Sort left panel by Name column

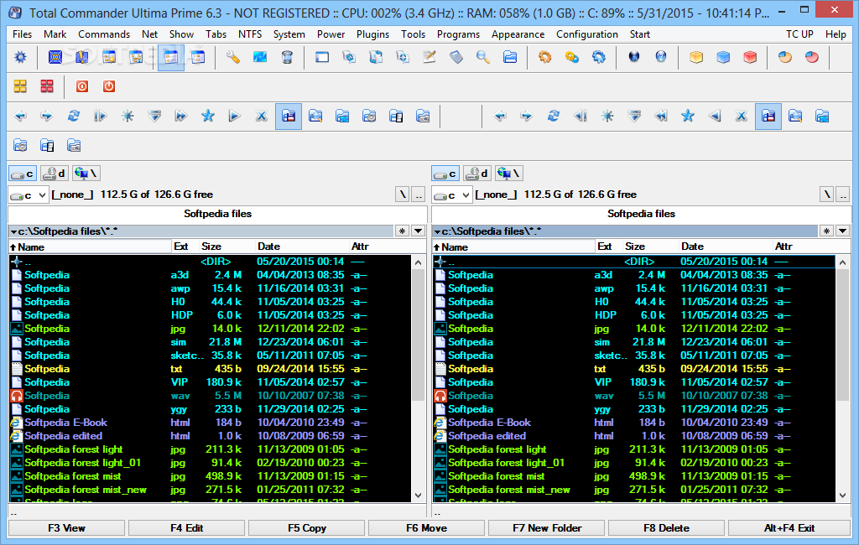tap(90, 247)
